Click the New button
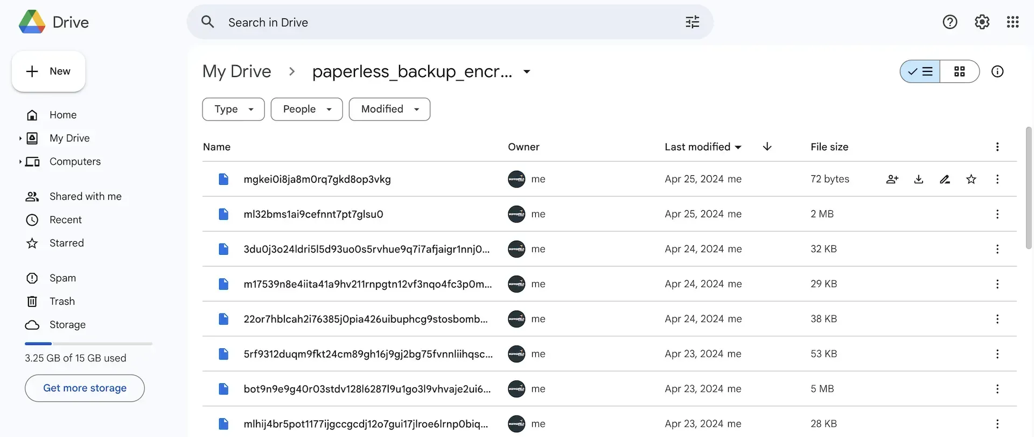1034x437 pixels. pos(48,71)
